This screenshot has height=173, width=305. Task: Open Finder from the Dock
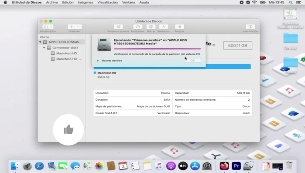(15, 166)
